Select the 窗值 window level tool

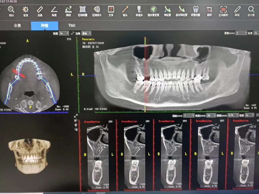[x=26, y=11]
